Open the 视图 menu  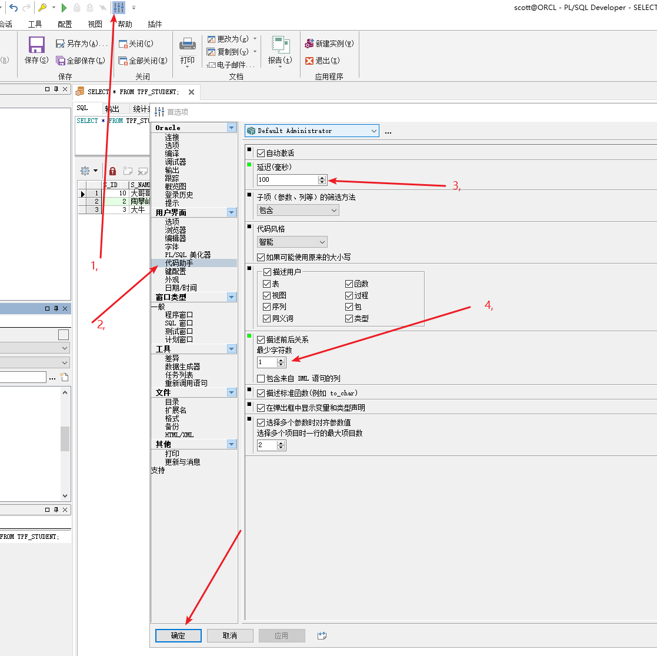95,24
